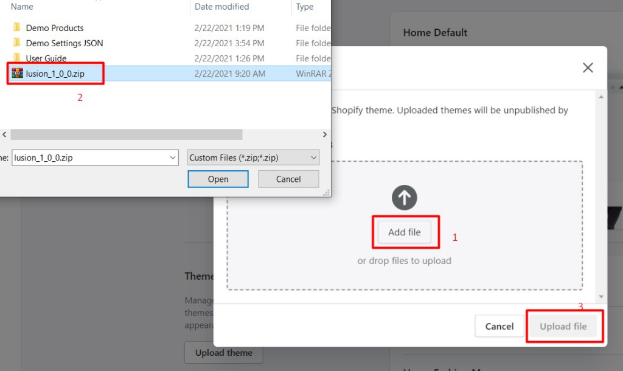Select the WinRAR icon of lusion_1_0_0.zip
Viewport: 623px width, 371px height.
coord(17,73)
